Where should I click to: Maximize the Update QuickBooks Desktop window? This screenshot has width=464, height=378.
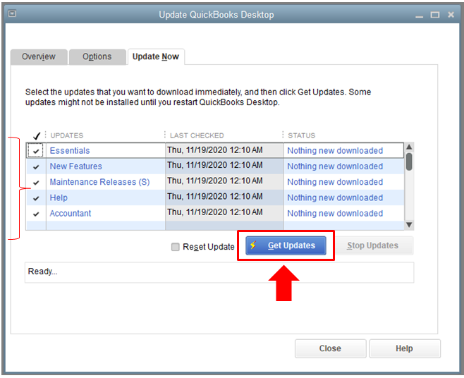pos(434,15)
